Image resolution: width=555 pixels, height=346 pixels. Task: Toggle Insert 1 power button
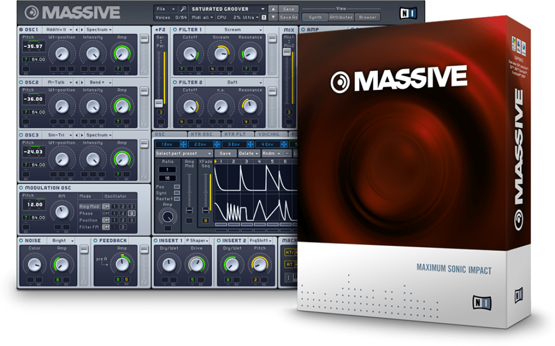point(156,240)
